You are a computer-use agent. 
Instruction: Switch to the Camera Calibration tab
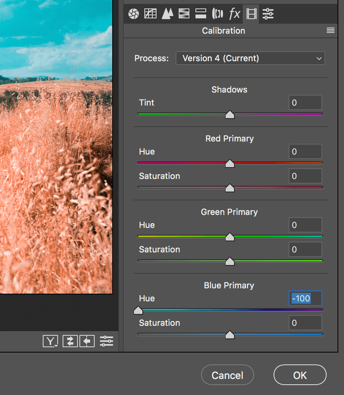[251, 14]
